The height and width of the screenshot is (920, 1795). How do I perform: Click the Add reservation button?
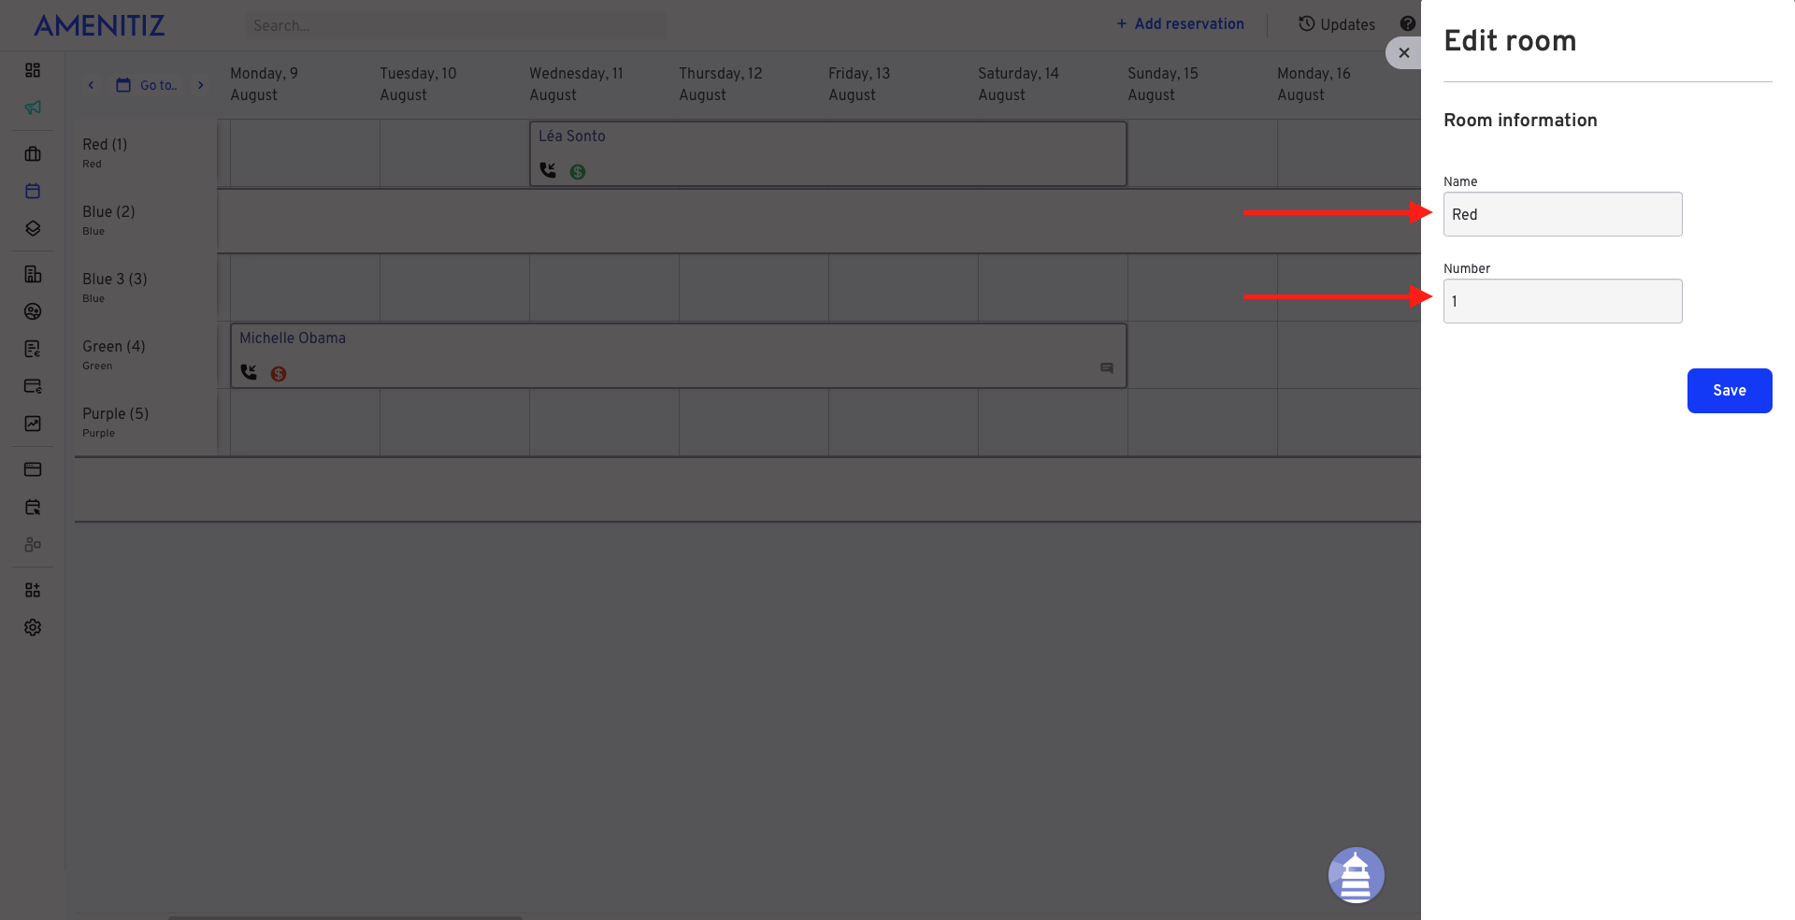[1180, 24]
